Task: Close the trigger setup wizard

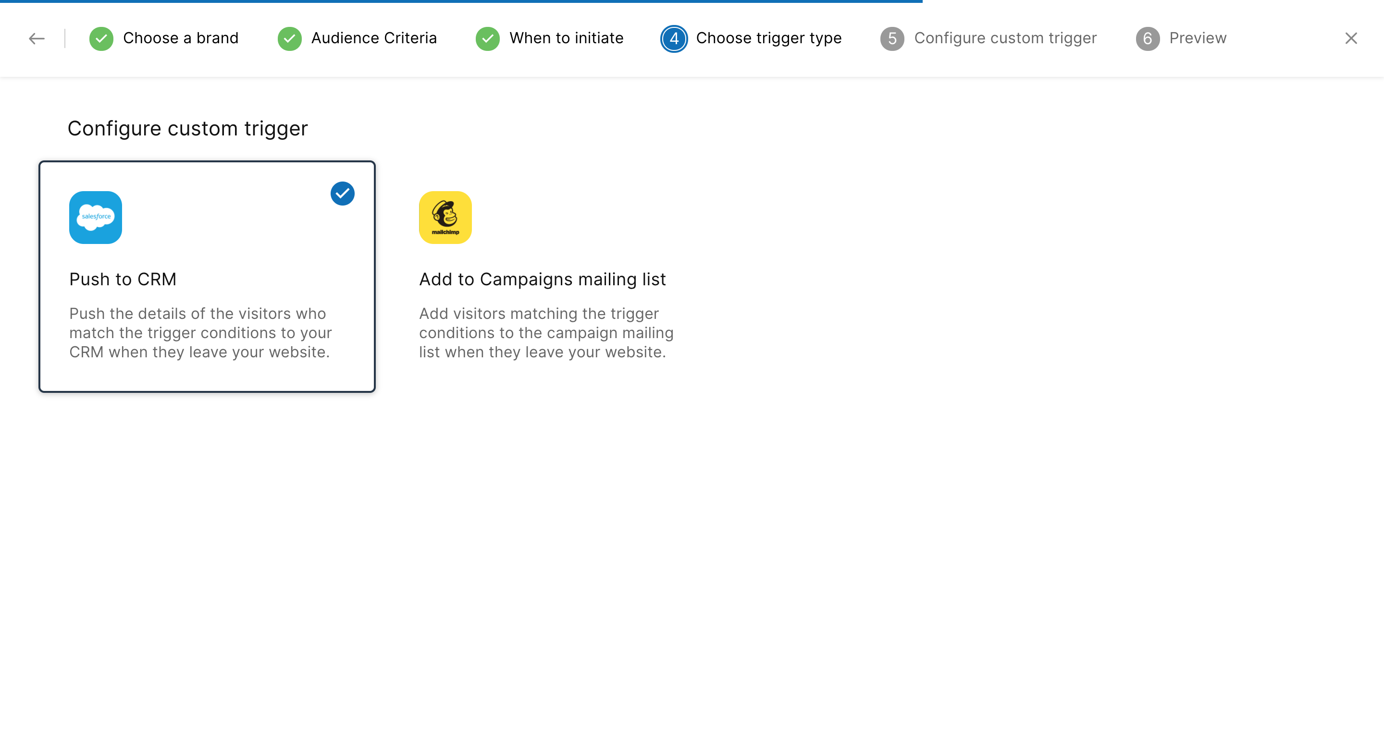Action: pyautogui.click(x=1351, y=38)
